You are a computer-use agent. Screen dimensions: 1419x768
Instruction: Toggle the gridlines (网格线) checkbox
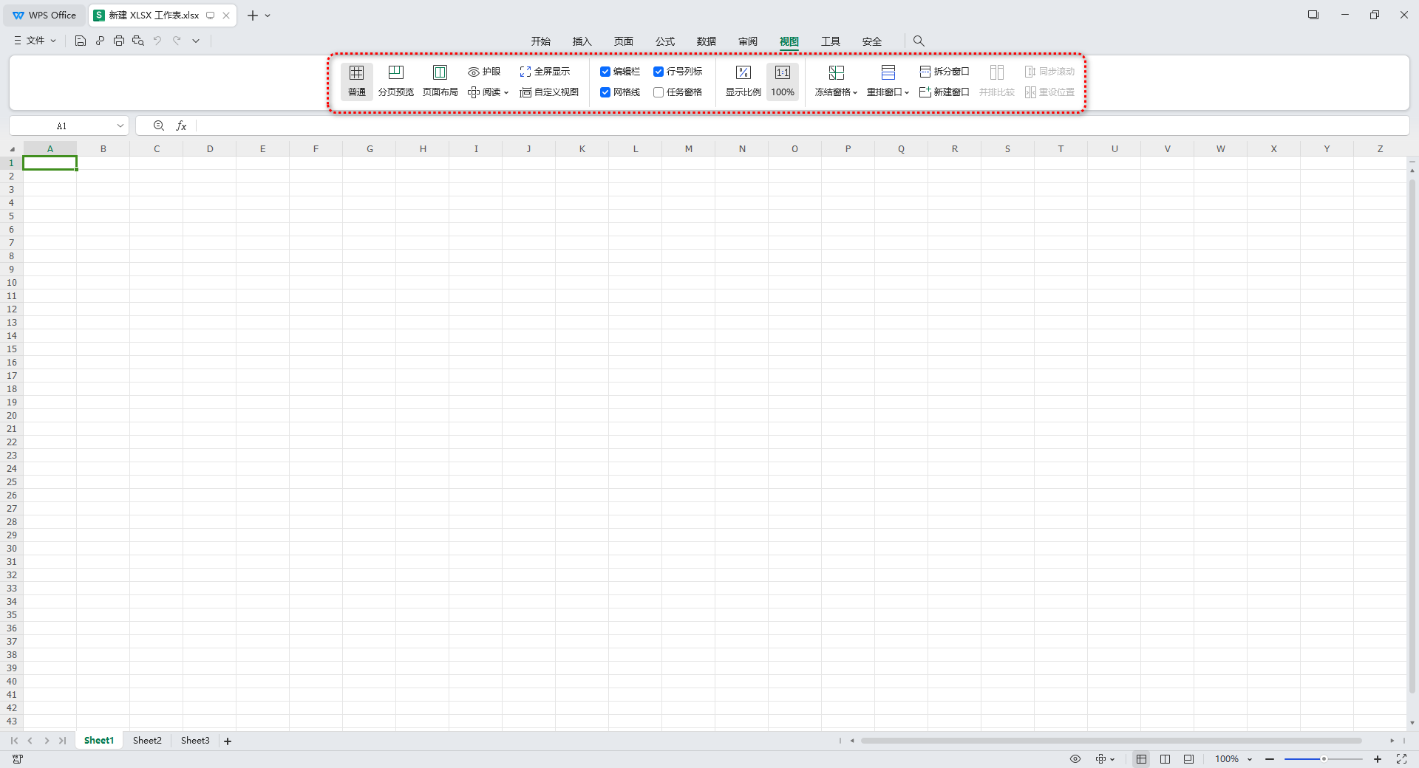point(605,92)
